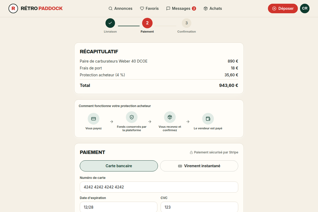Focus the Date d'expiration field
318x212 pixels.
118,207
